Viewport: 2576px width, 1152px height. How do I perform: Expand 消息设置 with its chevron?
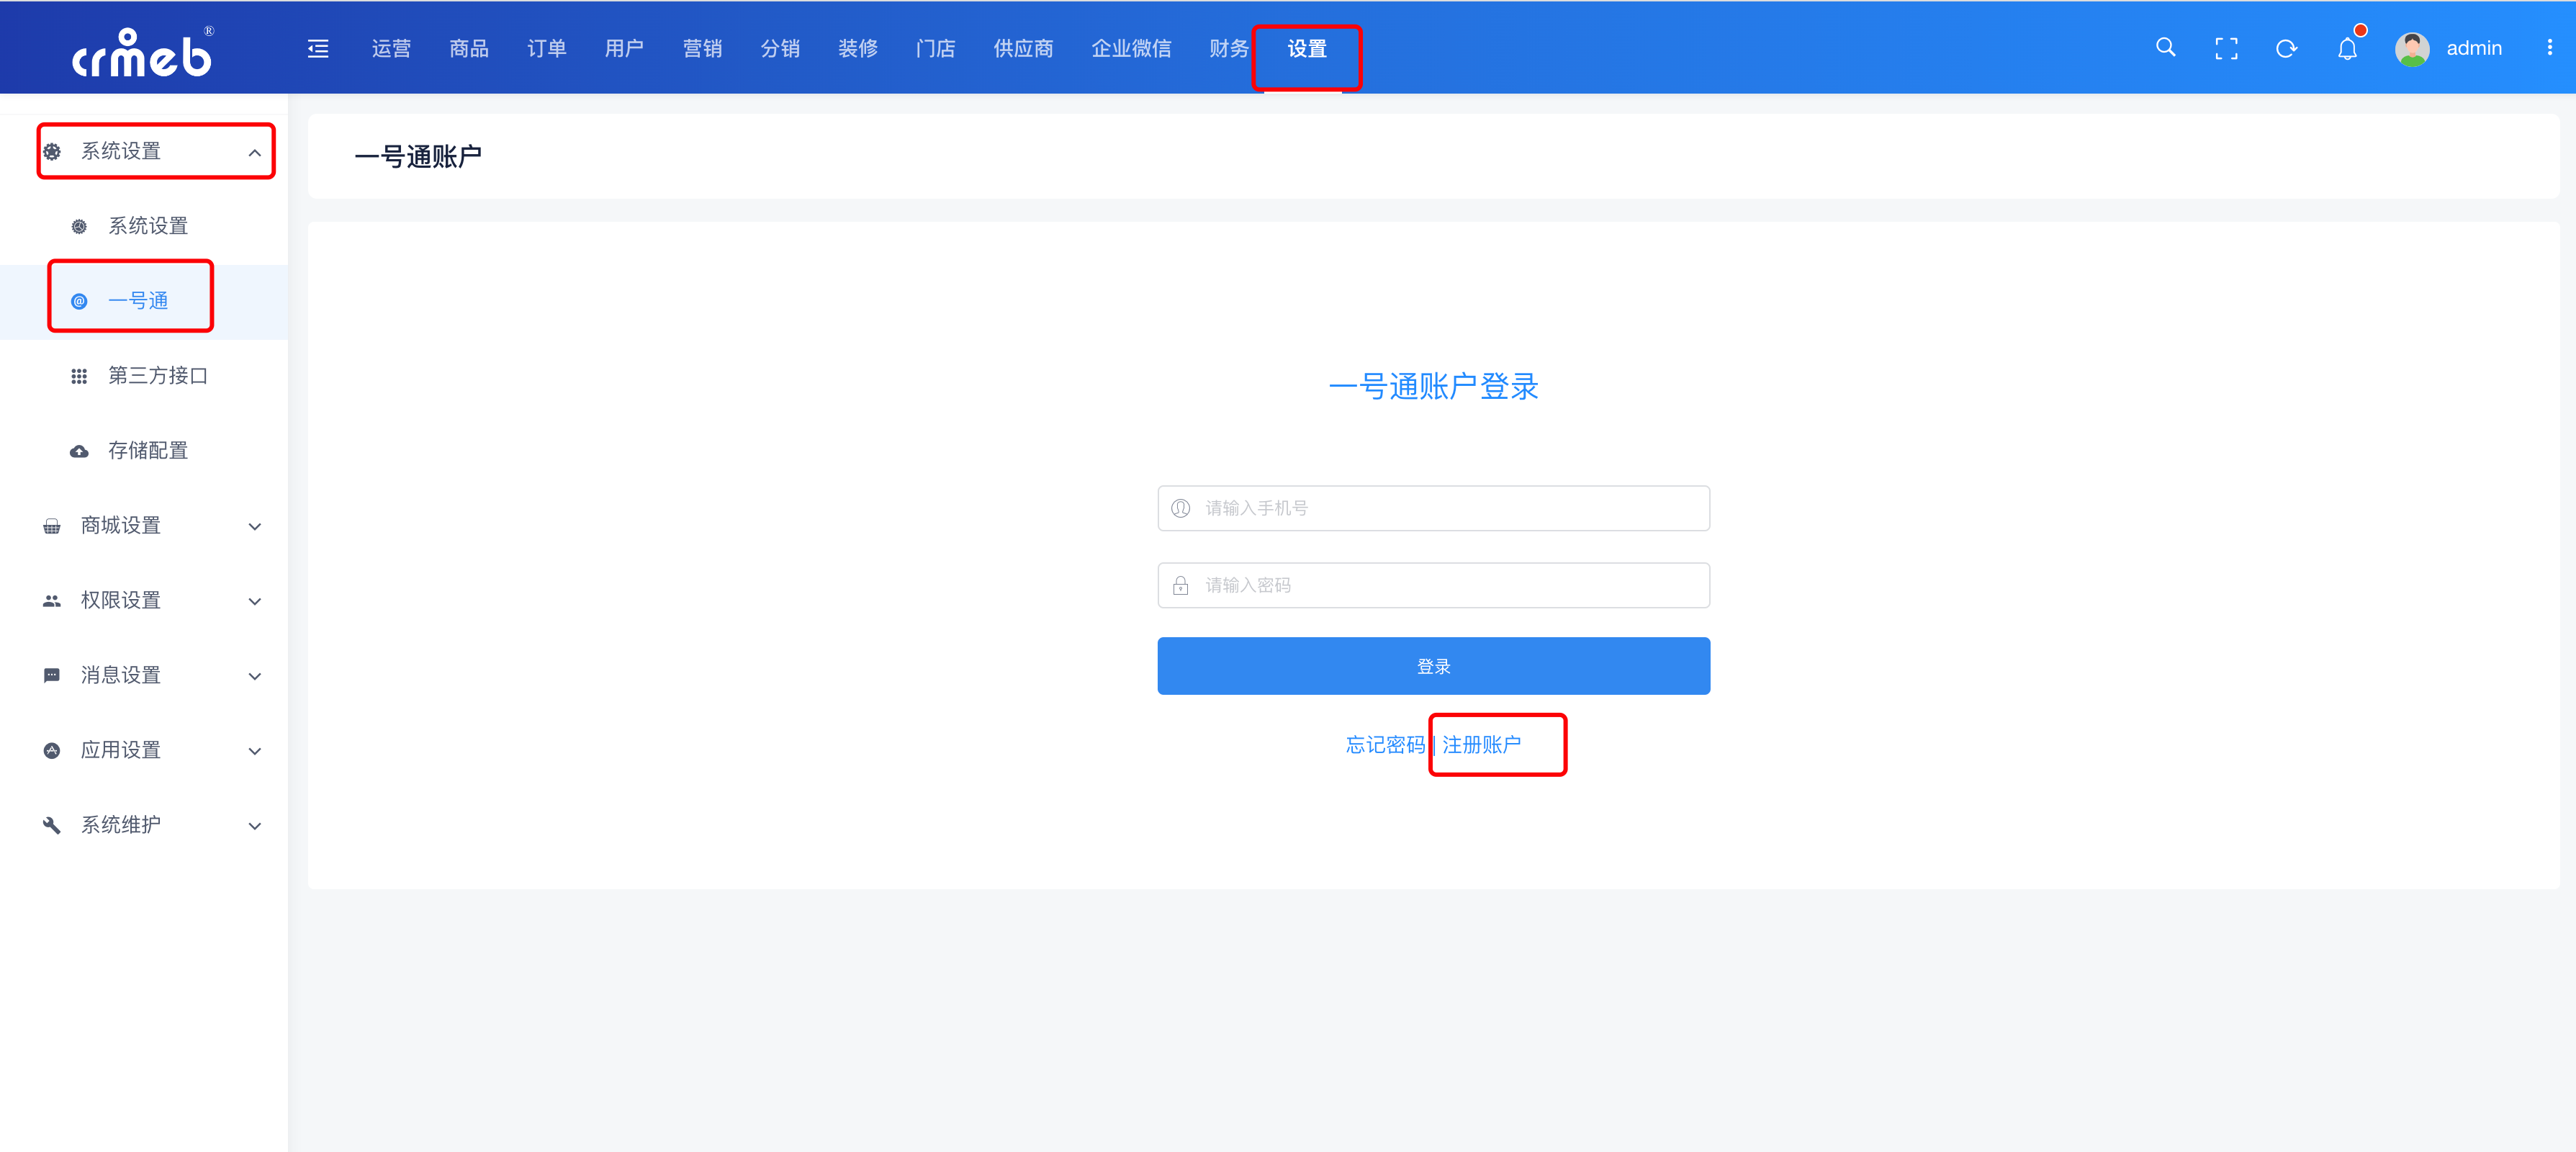tap(255, 677)
